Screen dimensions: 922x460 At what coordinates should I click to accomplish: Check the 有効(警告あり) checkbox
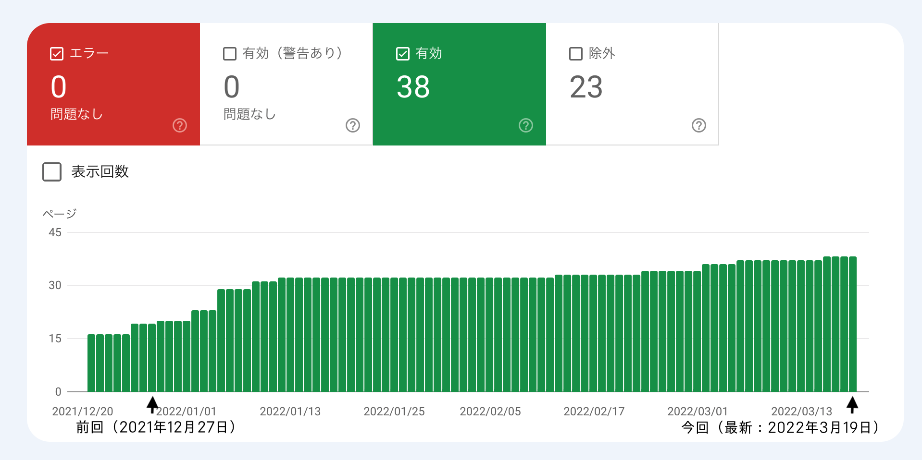coord(230,54)
